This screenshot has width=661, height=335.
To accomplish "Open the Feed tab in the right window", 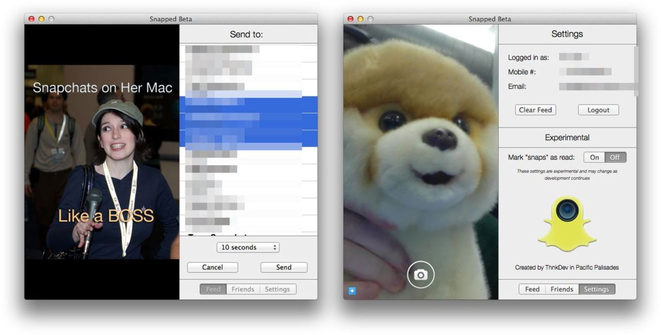I will pos(532,289).
